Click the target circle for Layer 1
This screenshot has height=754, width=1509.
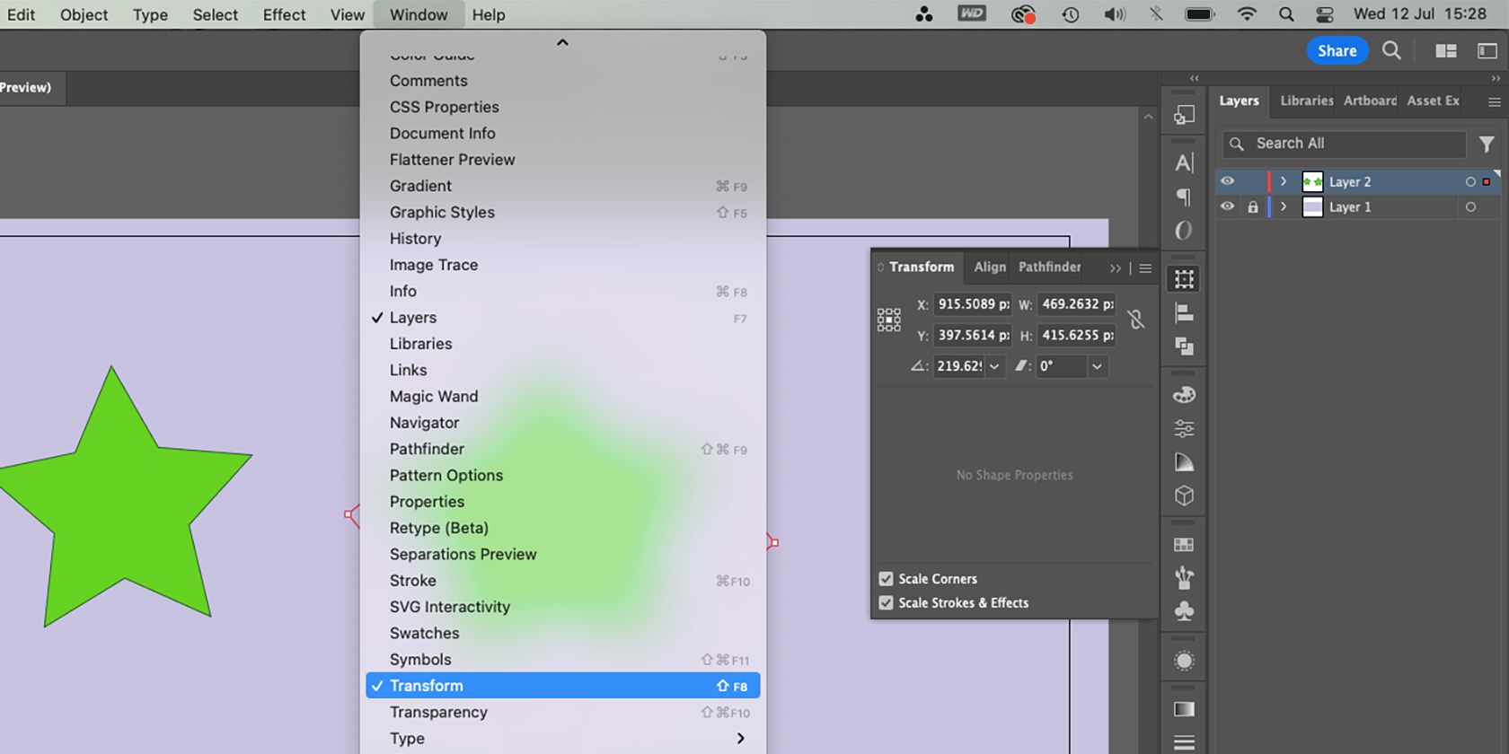click(x=1470, y=206)
